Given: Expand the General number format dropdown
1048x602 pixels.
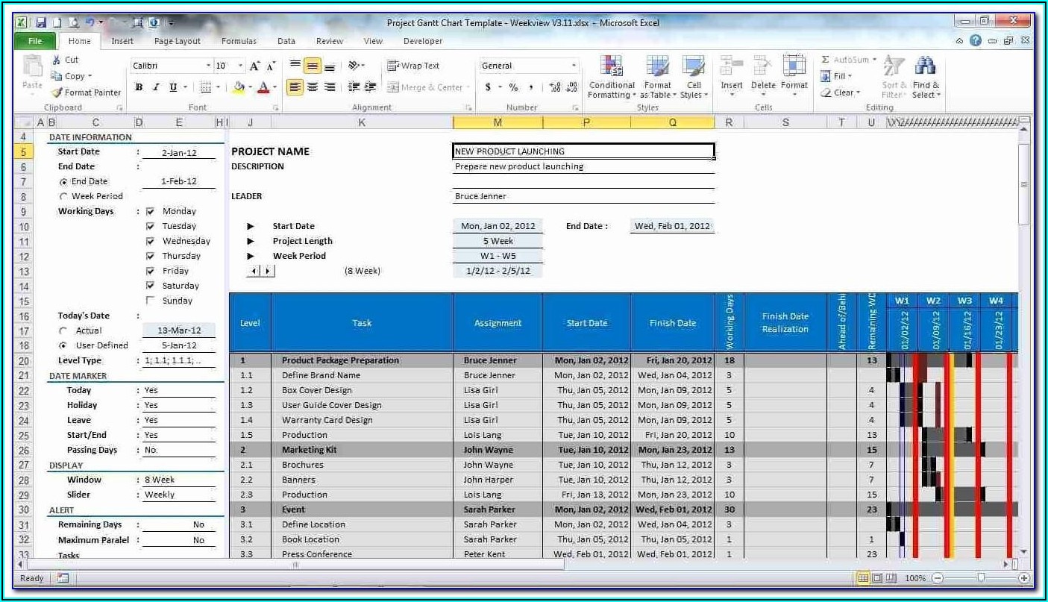Looking at the screenshot, I should [x=574, y=66].
